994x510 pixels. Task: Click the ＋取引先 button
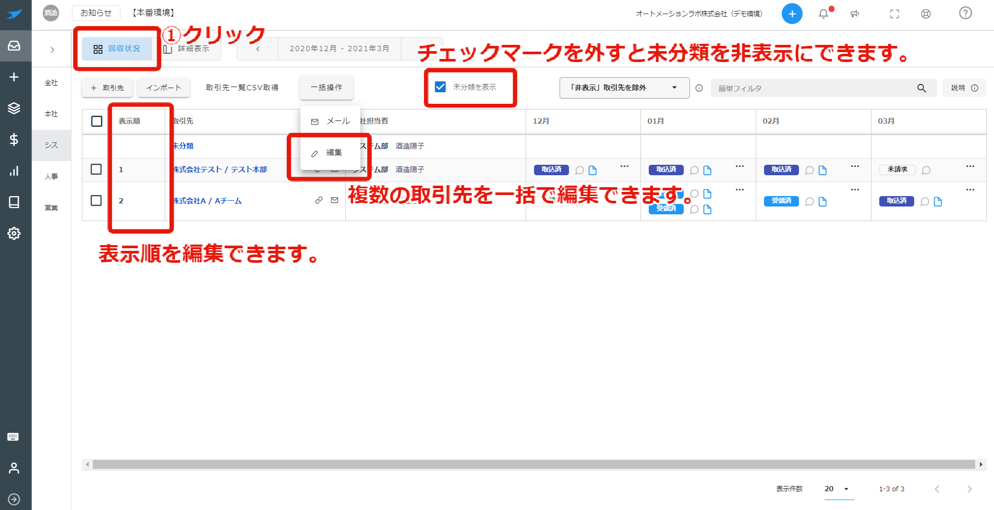tap(107, 88)
